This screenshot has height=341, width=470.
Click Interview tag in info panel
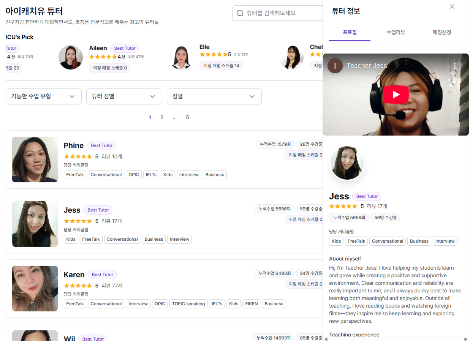pos(445,241)
